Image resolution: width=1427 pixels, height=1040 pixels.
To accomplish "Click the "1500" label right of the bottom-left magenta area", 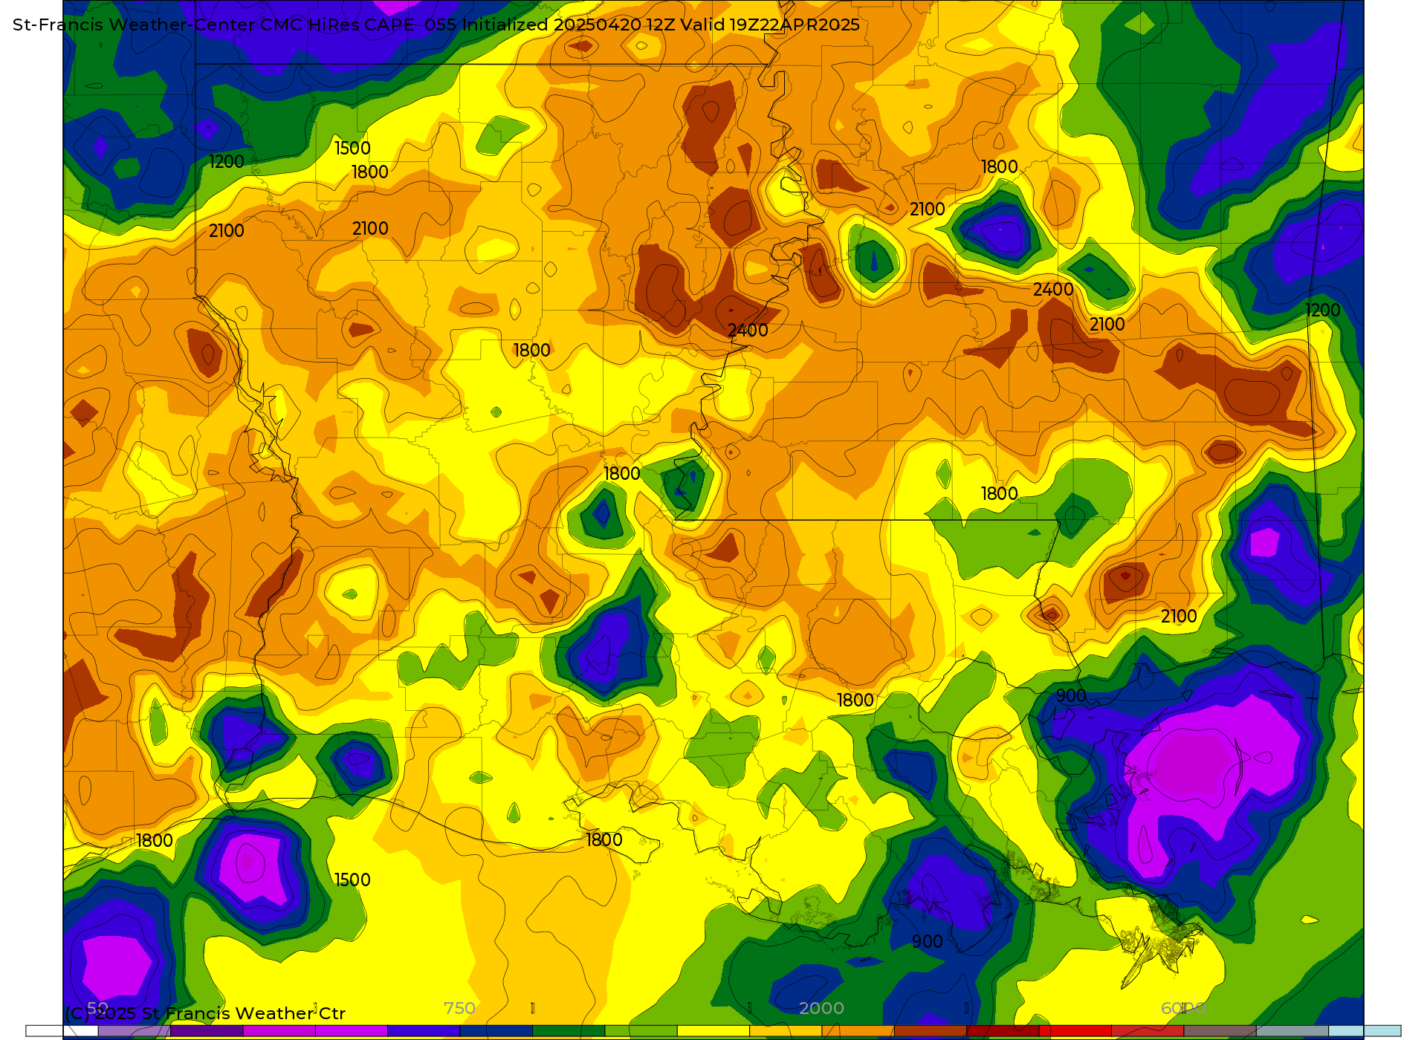I will pyautogui.click(x=352, y=880).
